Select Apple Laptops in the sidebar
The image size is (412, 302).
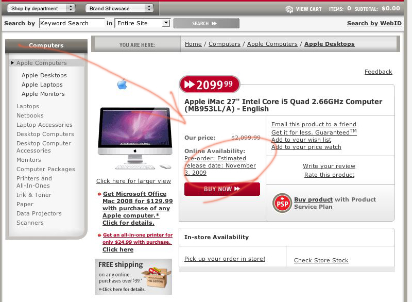pos(42,85)
